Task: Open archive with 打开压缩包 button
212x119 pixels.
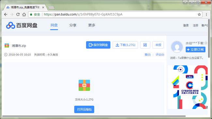Action: [84, 109]
